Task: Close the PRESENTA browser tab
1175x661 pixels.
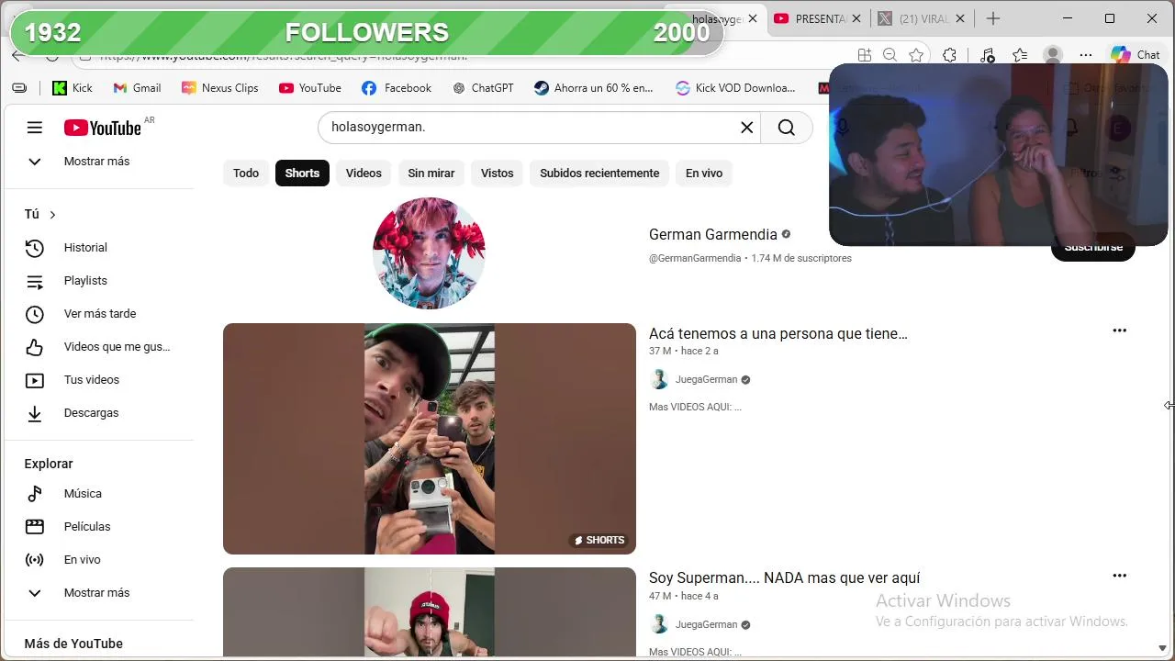Action: point(856,18)
